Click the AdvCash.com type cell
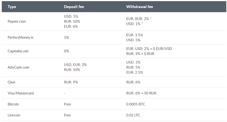This screenshot has height=122, width=227. 18,67
